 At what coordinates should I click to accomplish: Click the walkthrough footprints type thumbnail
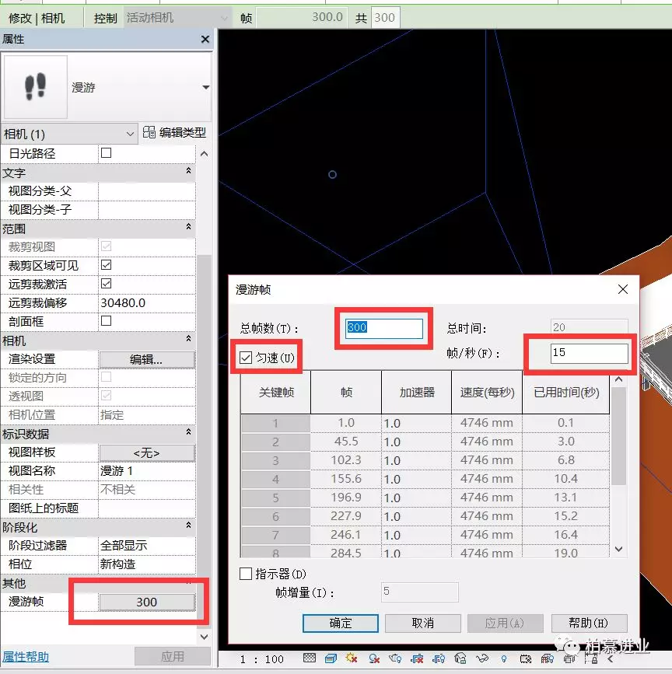35,87
